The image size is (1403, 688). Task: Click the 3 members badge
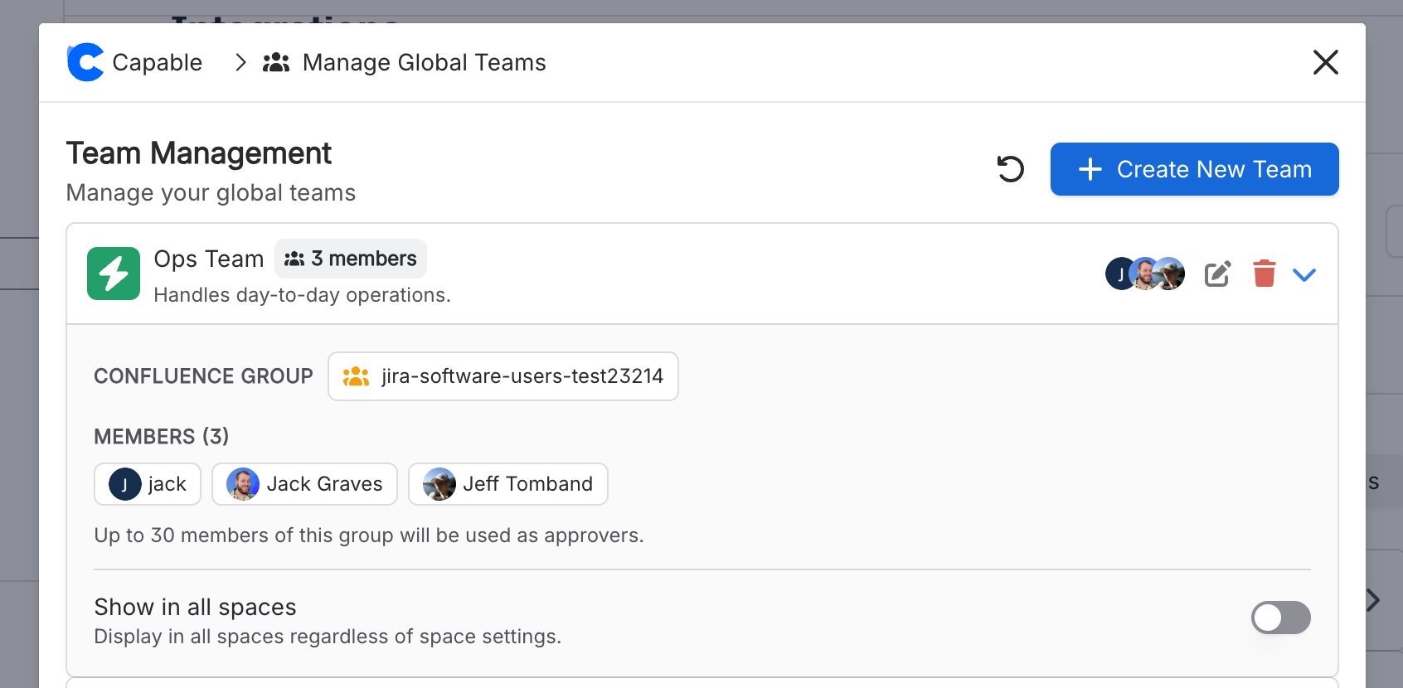(351, 259)
